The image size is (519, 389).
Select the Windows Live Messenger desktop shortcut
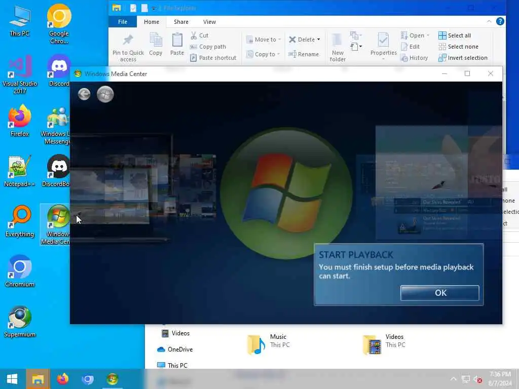(57, 125)
